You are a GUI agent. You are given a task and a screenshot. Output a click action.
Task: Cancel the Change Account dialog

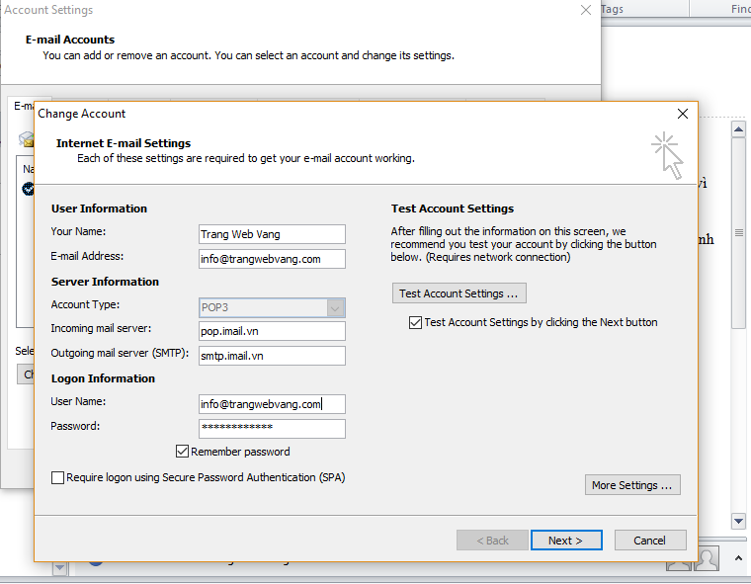pos(649,541)
